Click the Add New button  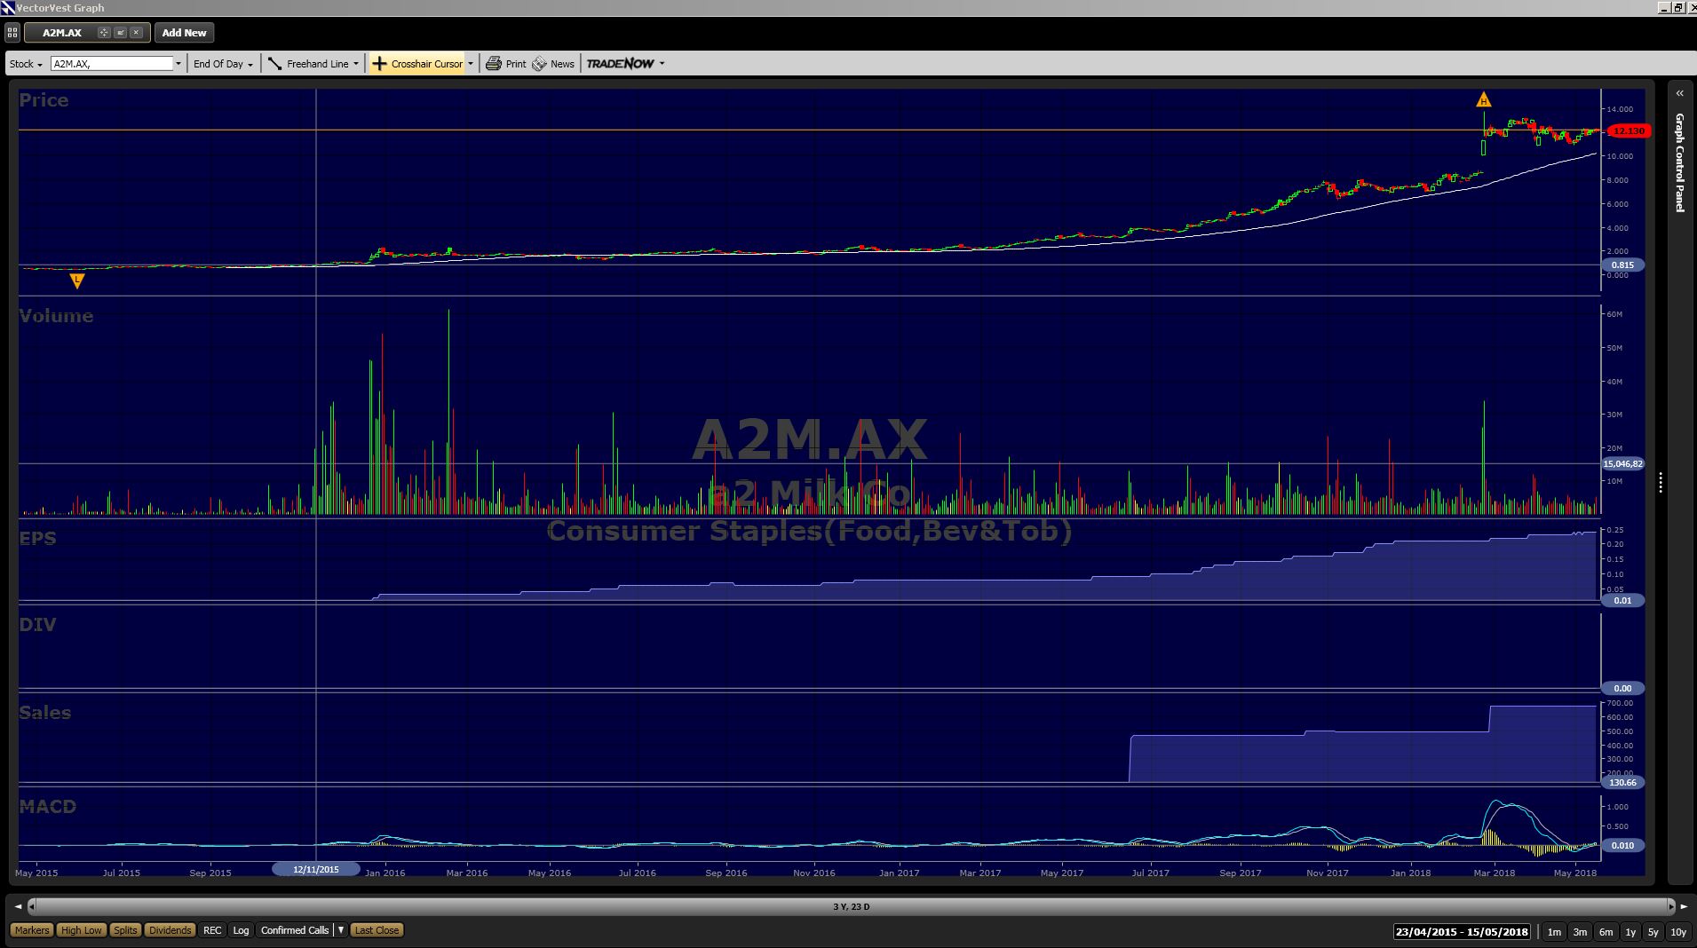tap(184, 33)
